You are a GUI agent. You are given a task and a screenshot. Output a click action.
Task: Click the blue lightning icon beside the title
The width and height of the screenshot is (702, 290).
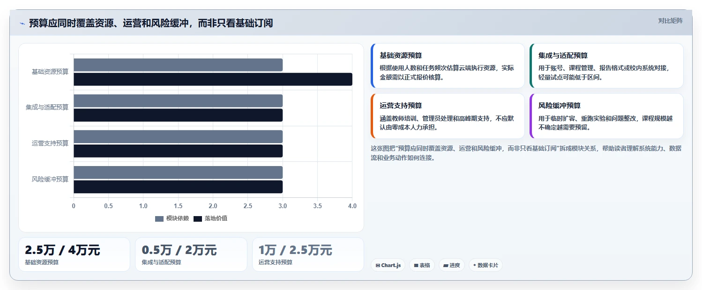coord(22,23)
